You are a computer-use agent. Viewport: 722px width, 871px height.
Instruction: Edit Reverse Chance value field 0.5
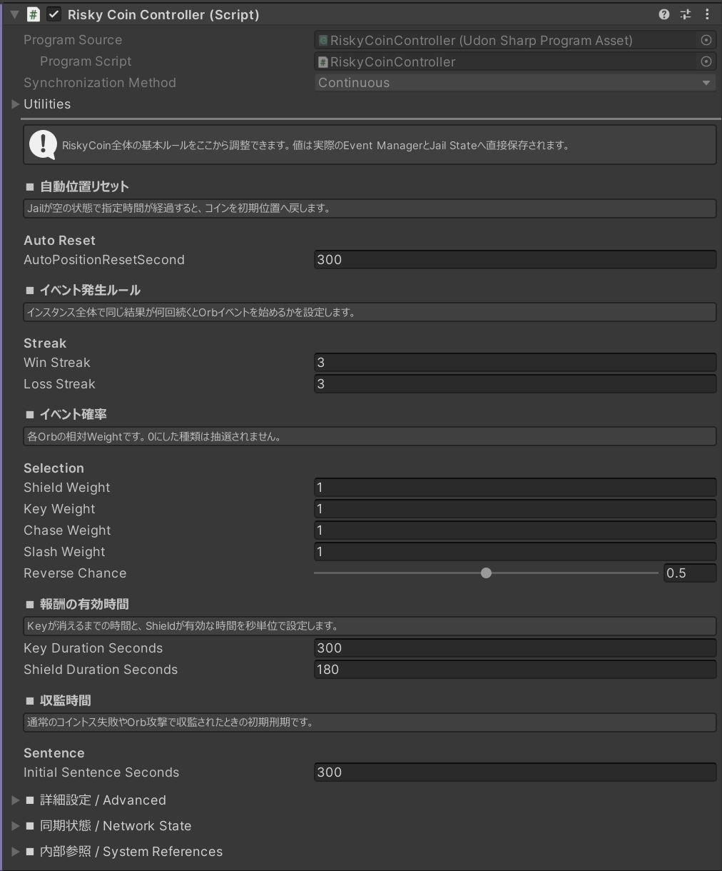(x=689, y=573)
